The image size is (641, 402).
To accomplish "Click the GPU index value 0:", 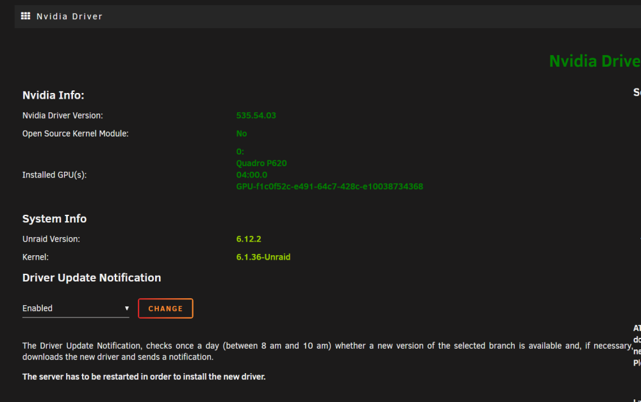I will (240, 151).
